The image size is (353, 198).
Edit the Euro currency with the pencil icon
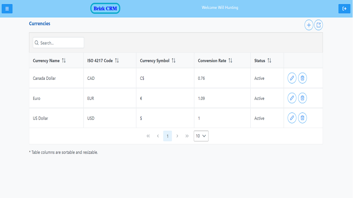pos(292,98)
